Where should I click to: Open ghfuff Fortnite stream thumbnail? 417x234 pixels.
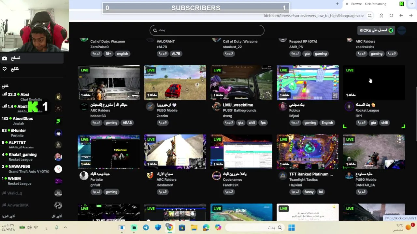click(109, 152)
